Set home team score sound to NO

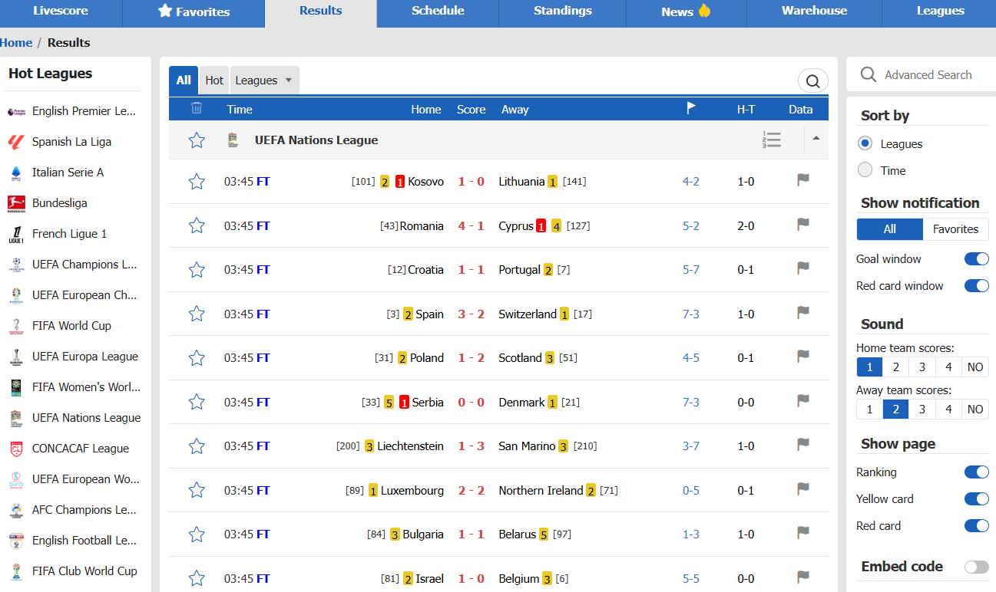[975, 367]
